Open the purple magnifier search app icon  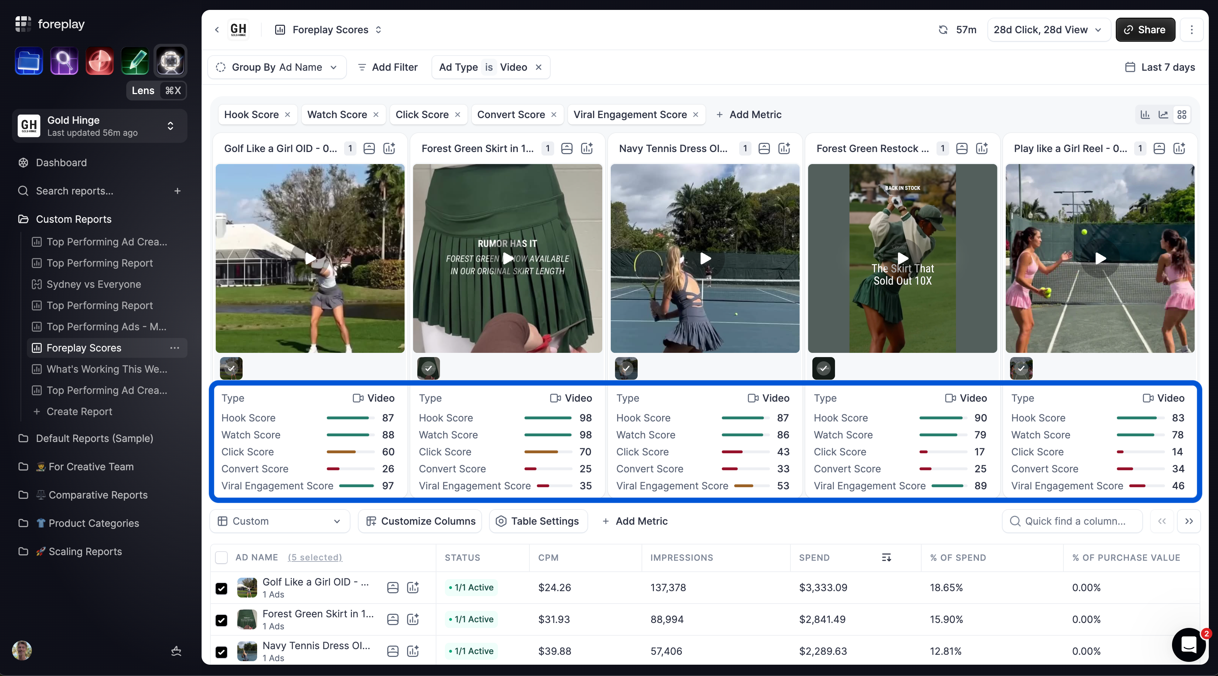[x=64, y=61]
